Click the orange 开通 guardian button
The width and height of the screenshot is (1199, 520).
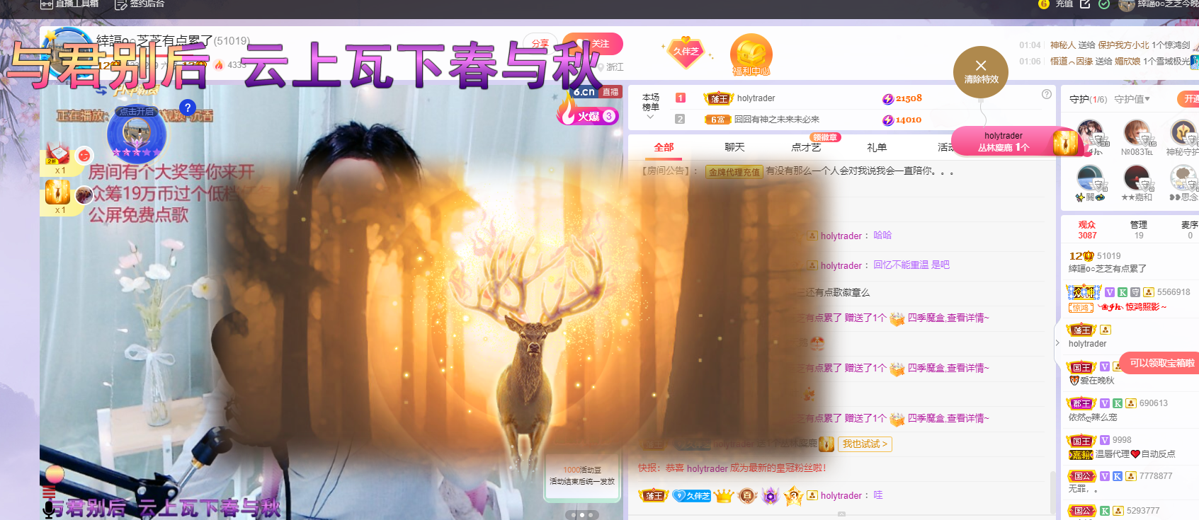pos(1188,99)
